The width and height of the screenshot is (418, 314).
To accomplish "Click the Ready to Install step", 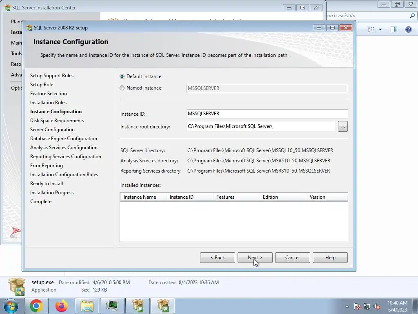I will click(x=47, y=184).
